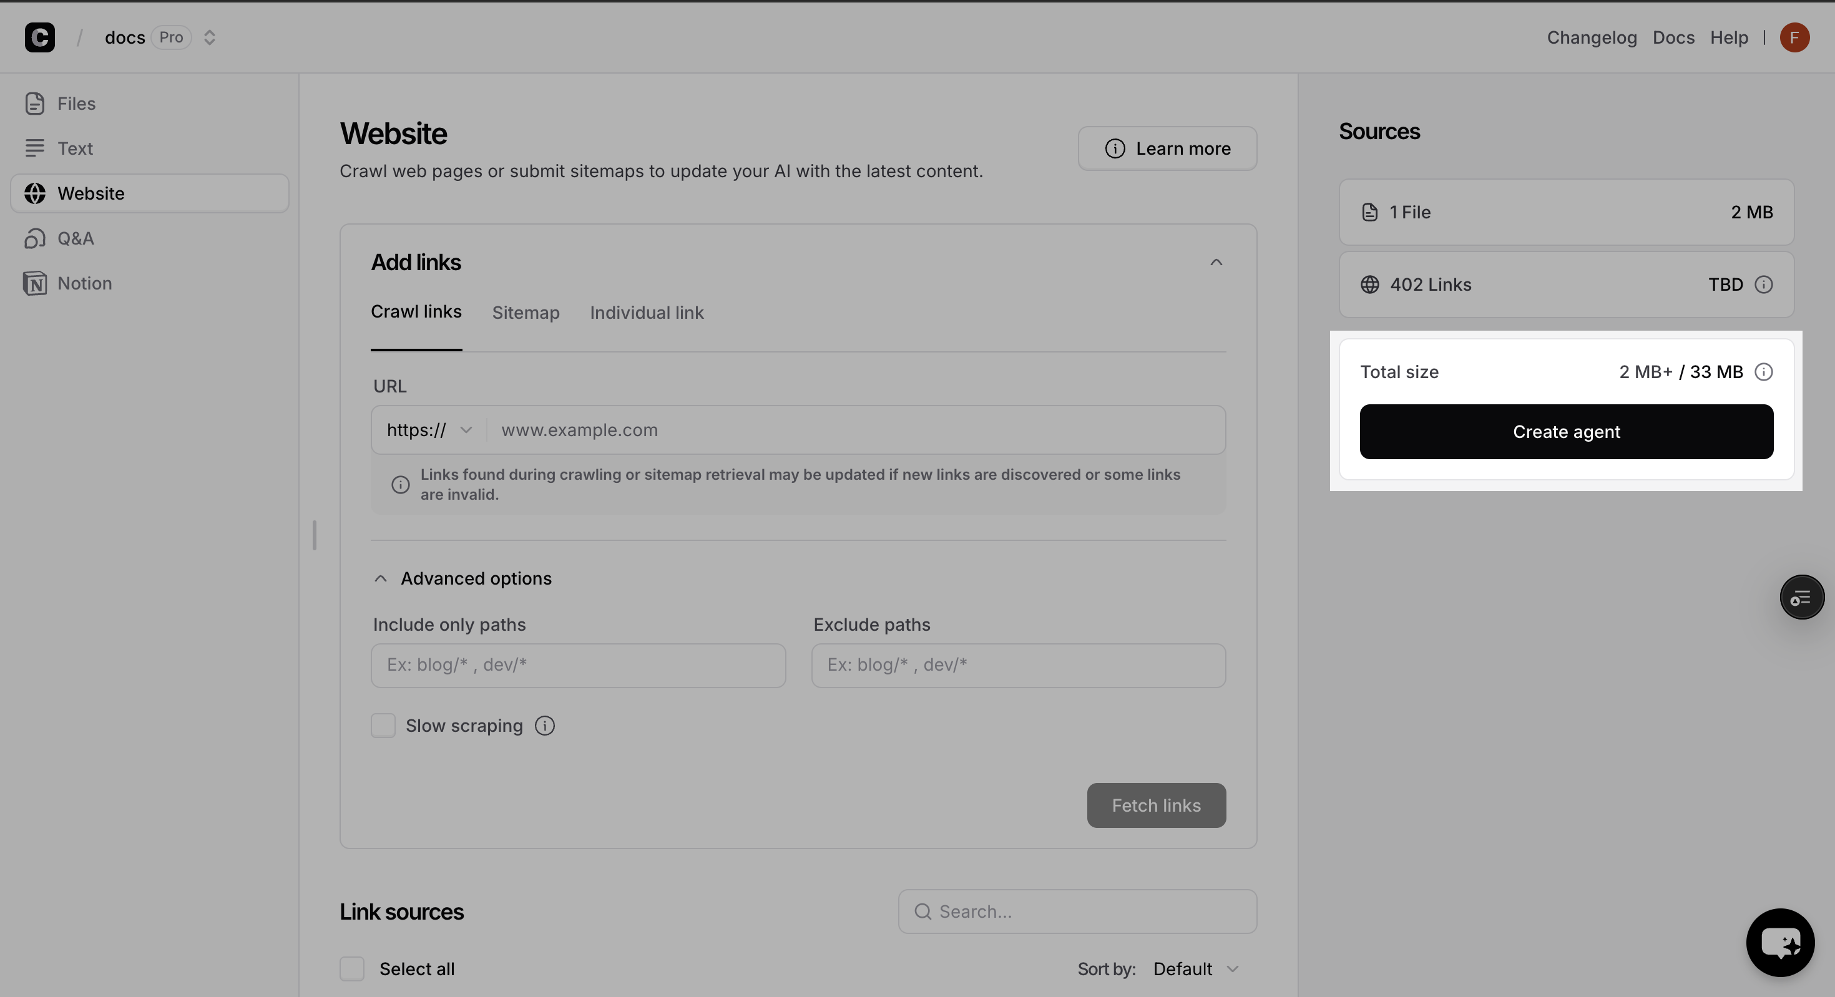1835x997 pixels.
Task: Collapse the Advanced options section
Action: click(381, 578)
